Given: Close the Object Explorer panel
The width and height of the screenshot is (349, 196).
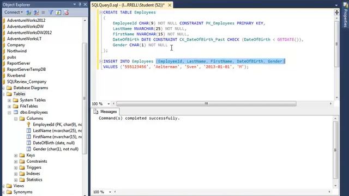Looking at the screenshot, I should coord(85,4).
